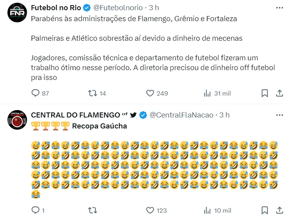Image resolution: width=286 pixels, height=217 pixels.
Task: Retweet the Futebol no Rio post
Action: (92, 93)
